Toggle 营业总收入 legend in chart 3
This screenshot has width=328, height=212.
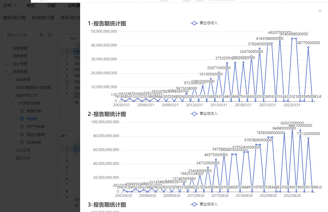(204, 204)
